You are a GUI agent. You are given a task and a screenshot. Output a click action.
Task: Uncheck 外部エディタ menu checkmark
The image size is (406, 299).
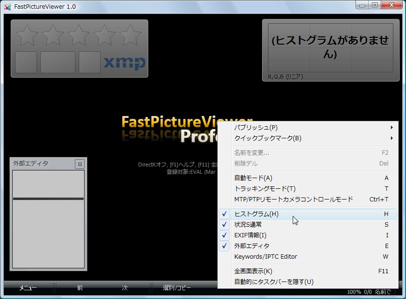coord(224,246)
